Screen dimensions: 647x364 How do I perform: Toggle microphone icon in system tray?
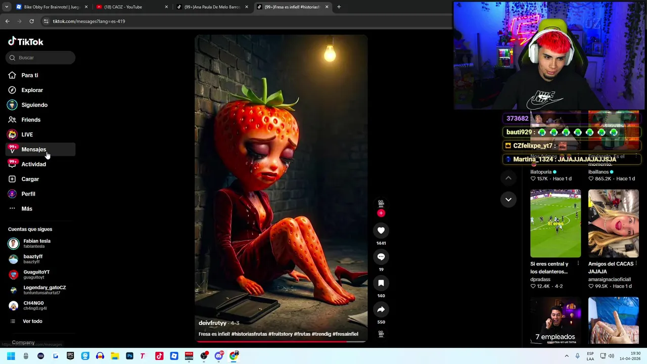(577, 356)
